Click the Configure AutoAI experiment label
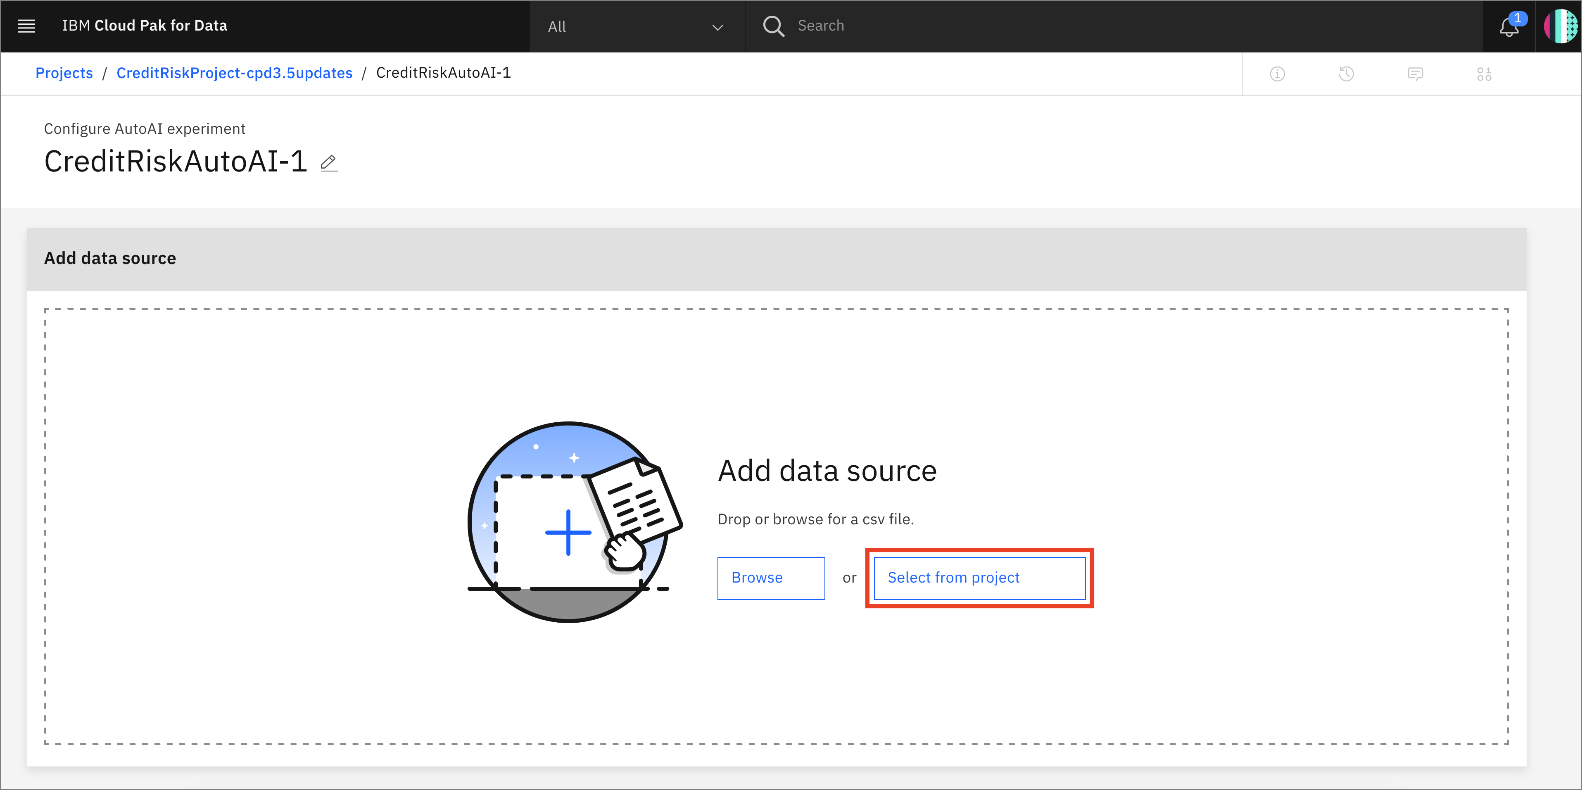The image size is (1582, 790). (144, 129)
